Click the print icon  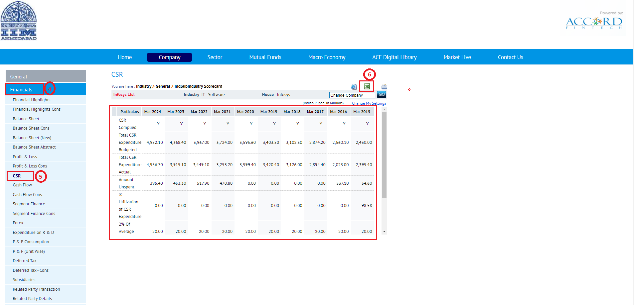click(x=384, y=87)
